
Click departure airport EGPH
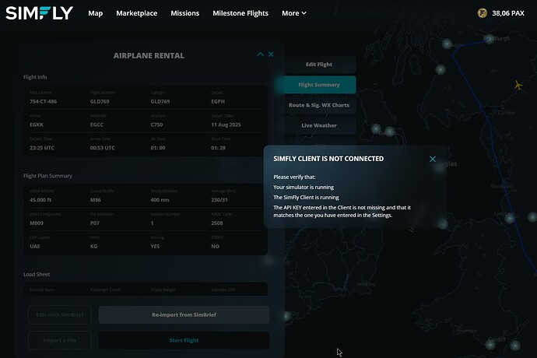[218, 101]
